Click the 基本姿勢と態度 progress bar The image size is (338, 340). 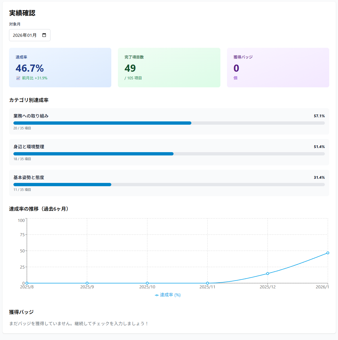click(x=169, y=185)
